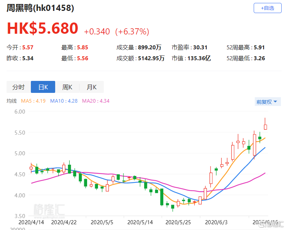Click the 52-week high value 5.91
The width and height of the screenshot is (286, 230).
(x=259, y=48)
